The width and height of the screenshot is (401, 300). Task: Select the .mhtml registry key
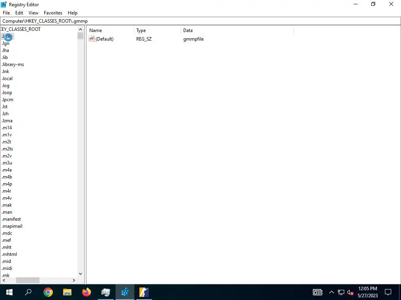coord(9,254)
